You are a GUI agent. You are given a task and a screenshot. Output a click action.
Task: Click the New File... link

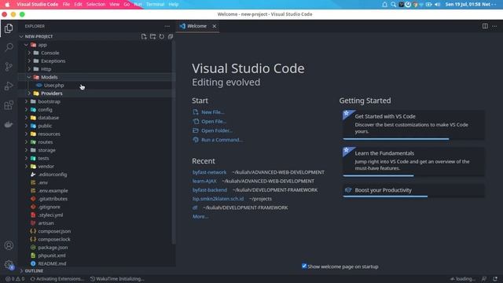(x=213, y=112)
